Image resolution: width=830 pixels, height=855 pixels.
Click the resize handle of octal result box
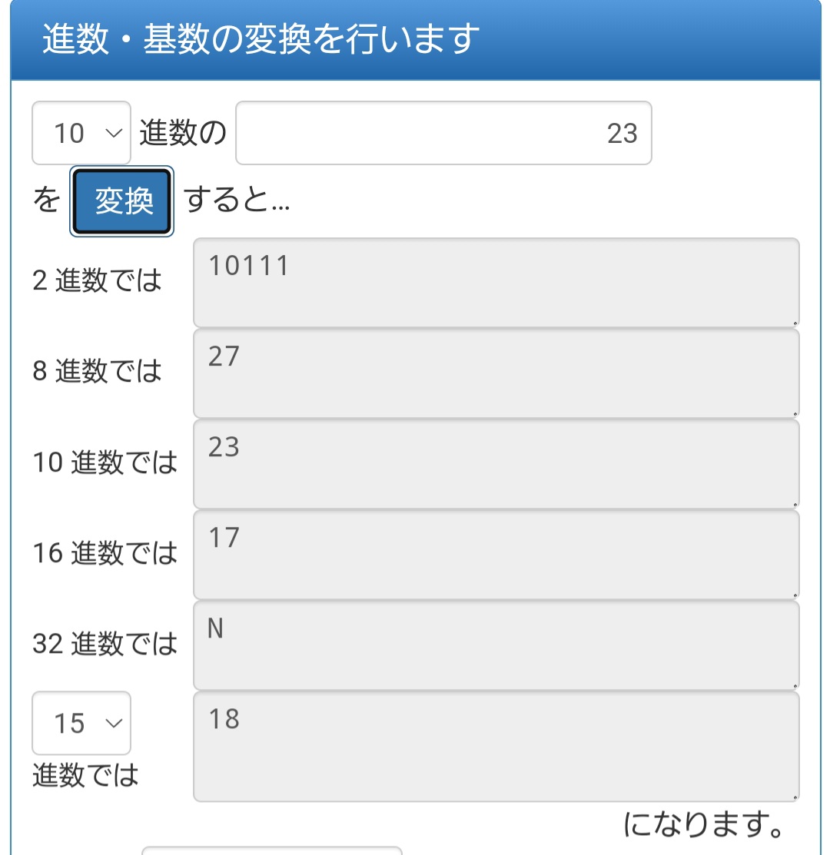click(795, 414)
